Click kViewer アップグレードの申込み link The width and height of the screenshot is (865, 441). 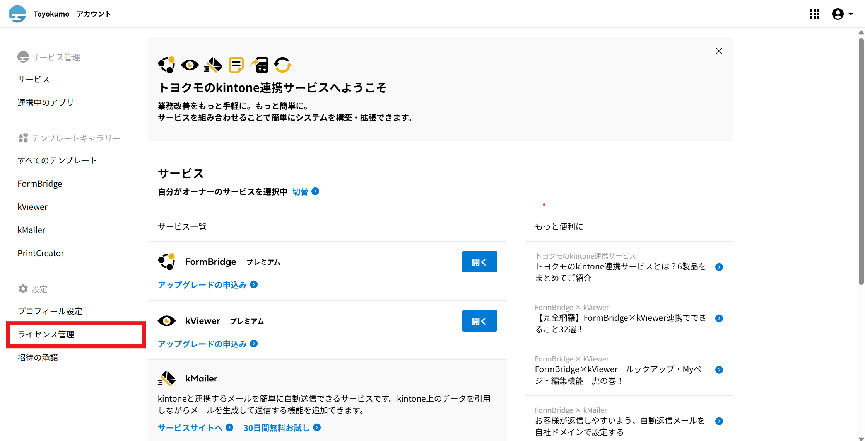click(x=202, y=344)
